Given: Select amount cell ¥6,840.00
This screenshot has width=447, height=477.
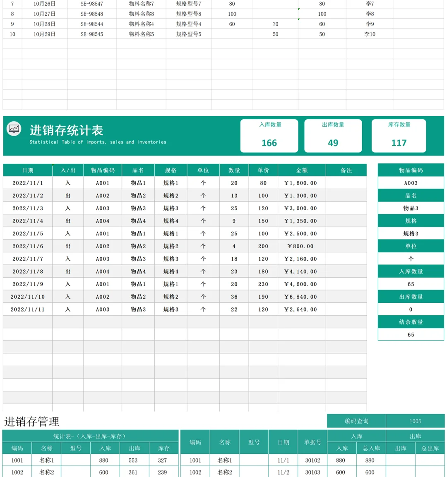Looking at the screenshot, I should tap(302, 297).
